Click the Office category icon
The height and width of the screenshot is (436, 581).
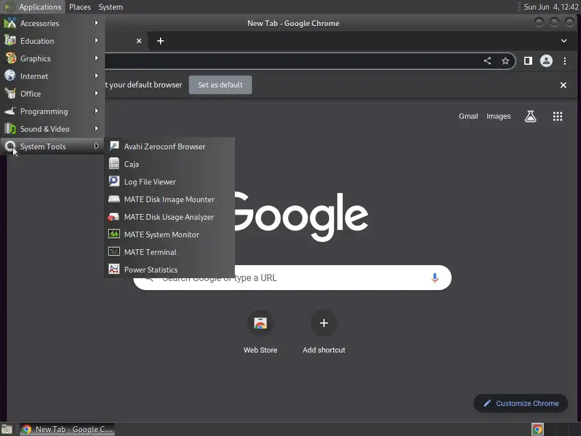(10, 94)
